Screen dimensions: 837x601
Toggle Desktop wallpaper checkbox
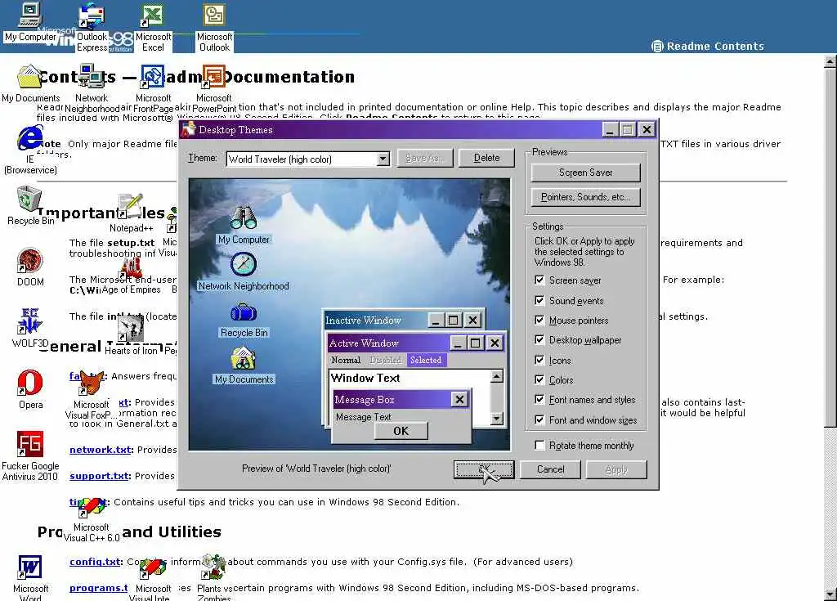point(539,340)
